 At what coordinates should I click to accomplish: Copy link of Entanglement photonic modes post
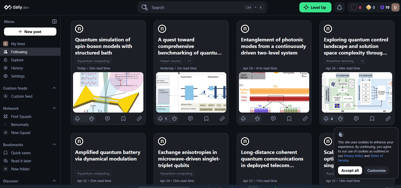coord(305,119)
